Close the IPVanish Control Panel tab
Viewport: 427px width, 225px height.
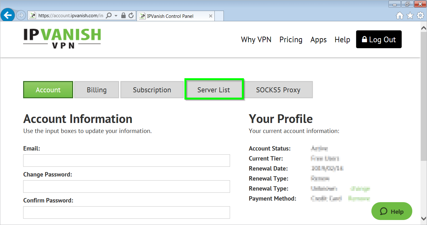211,16
